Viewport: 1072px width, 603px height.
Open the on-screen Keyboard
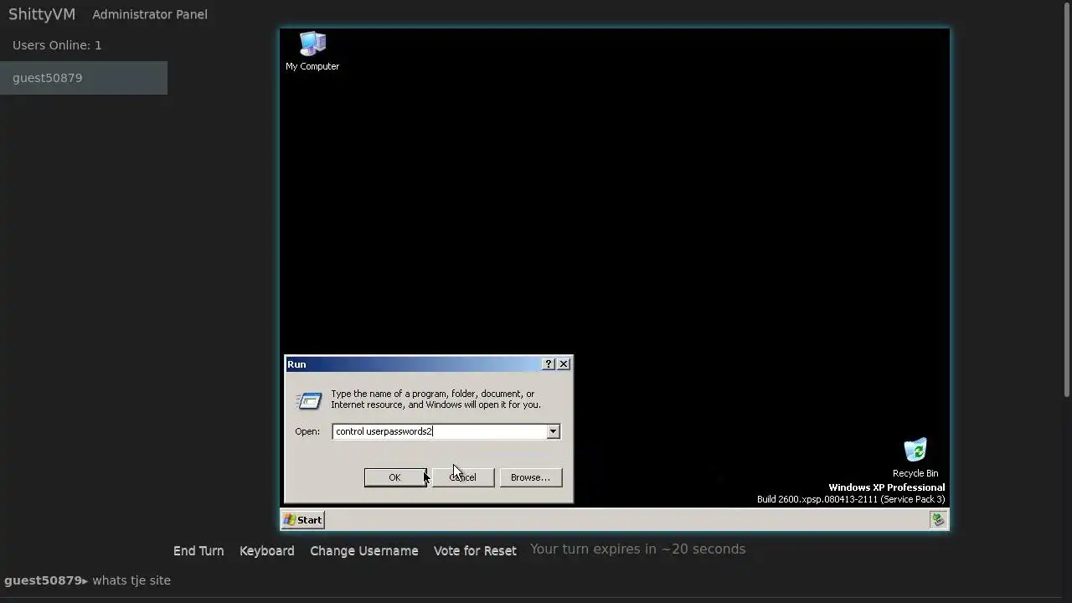point(266,551)
